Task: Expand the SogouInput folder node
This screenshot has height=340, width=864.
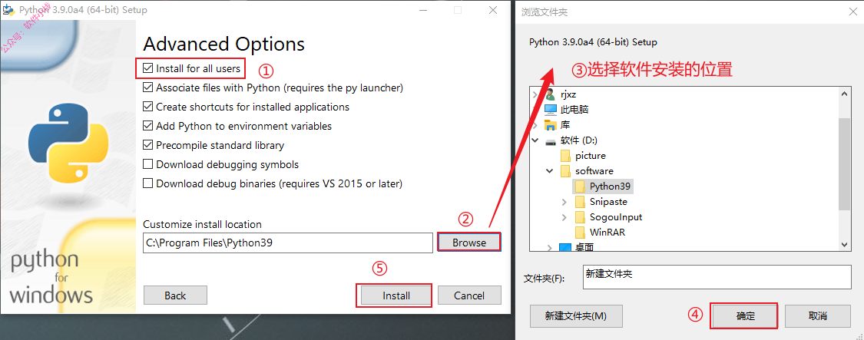Action: 564,217
